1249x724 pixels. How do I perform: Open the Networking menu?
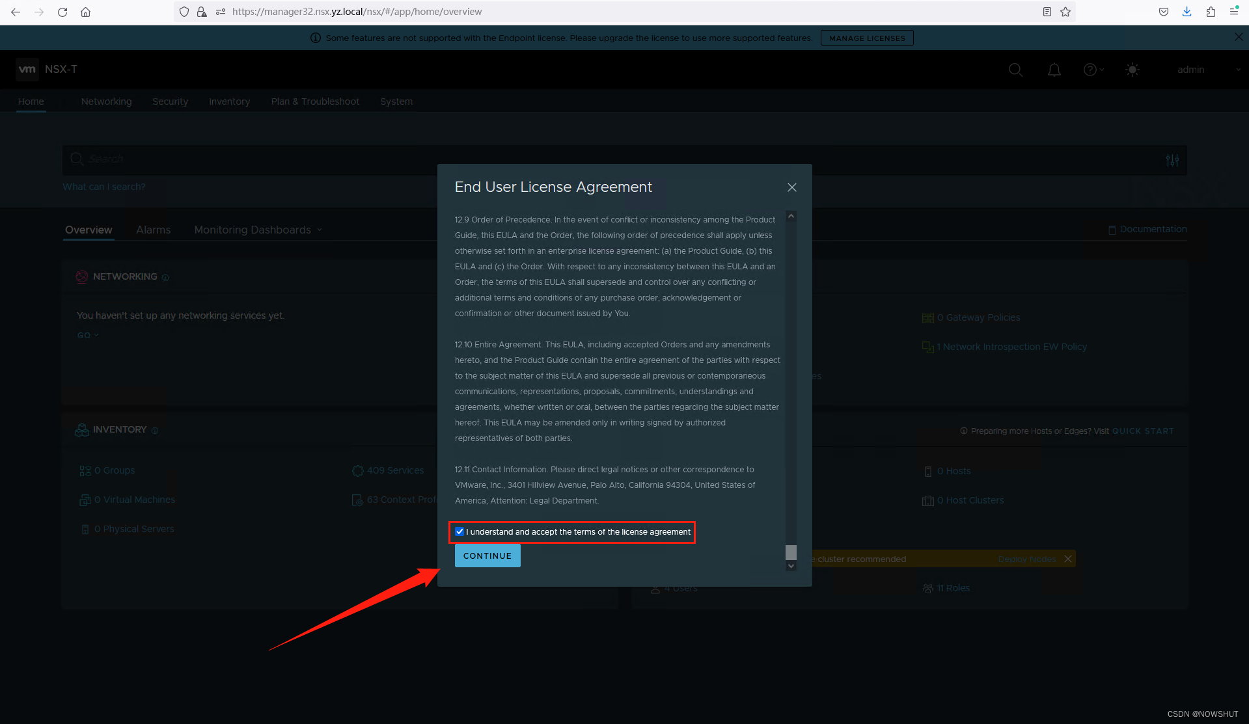tap(107, 101)
